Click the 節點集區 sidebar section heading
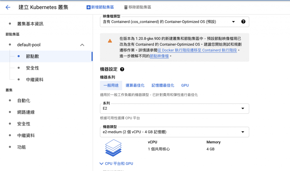Viewport: 290px width, 171px height. click(12, 34)
